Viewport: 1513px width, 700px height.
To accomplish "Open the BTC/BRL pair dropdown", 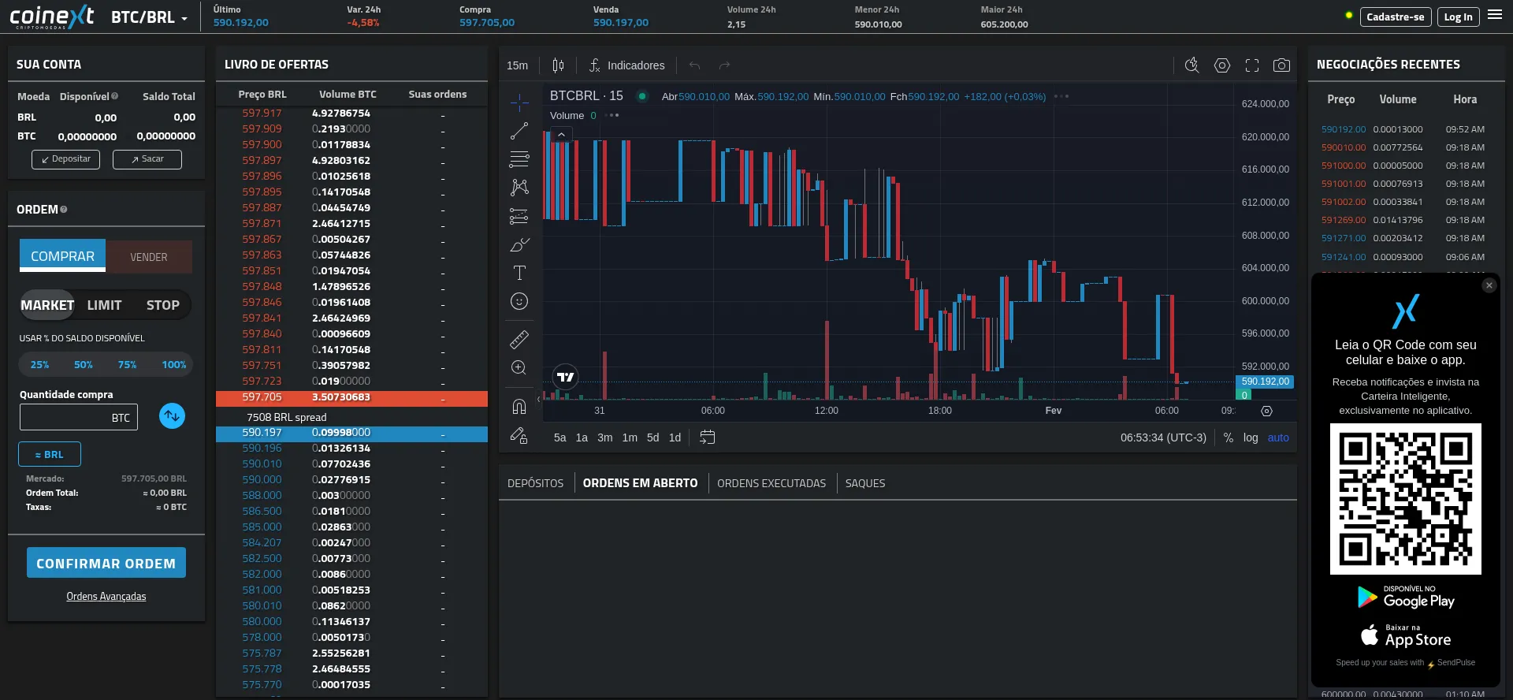I will click(149, 17).
